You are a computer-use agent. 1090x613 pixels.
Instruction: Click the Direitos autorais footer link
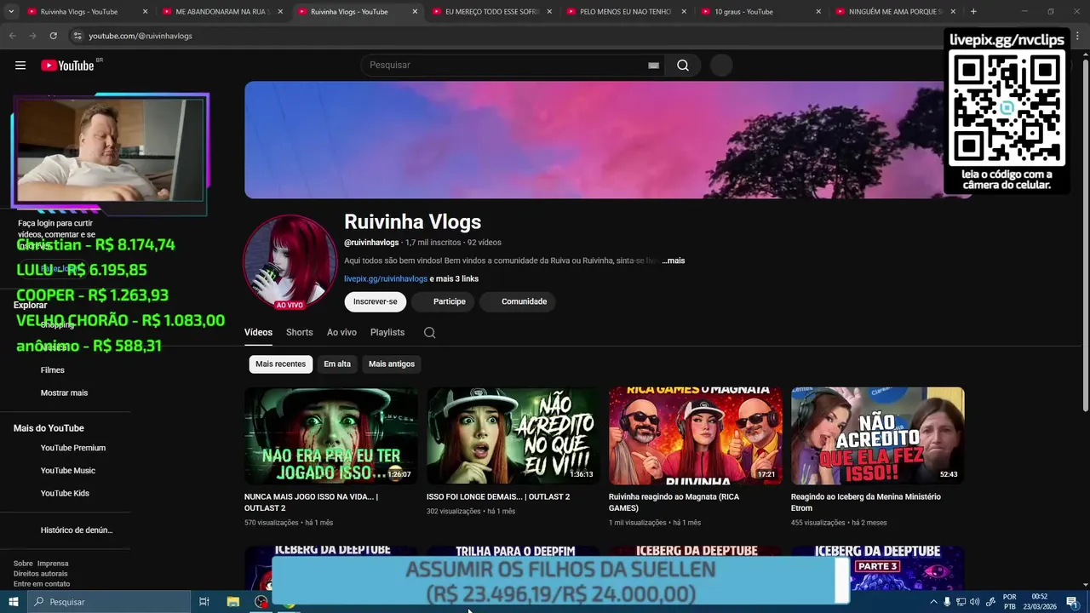coord(41,574)
